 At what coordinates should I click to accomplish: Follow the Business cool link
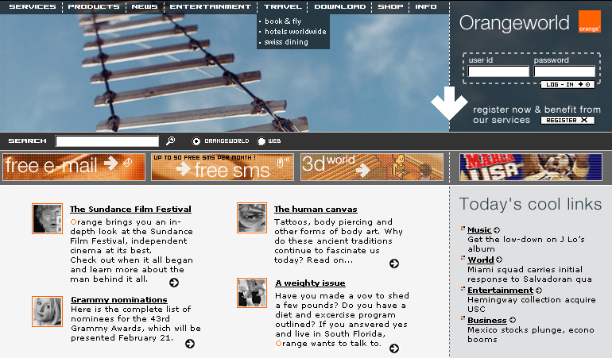487,320
